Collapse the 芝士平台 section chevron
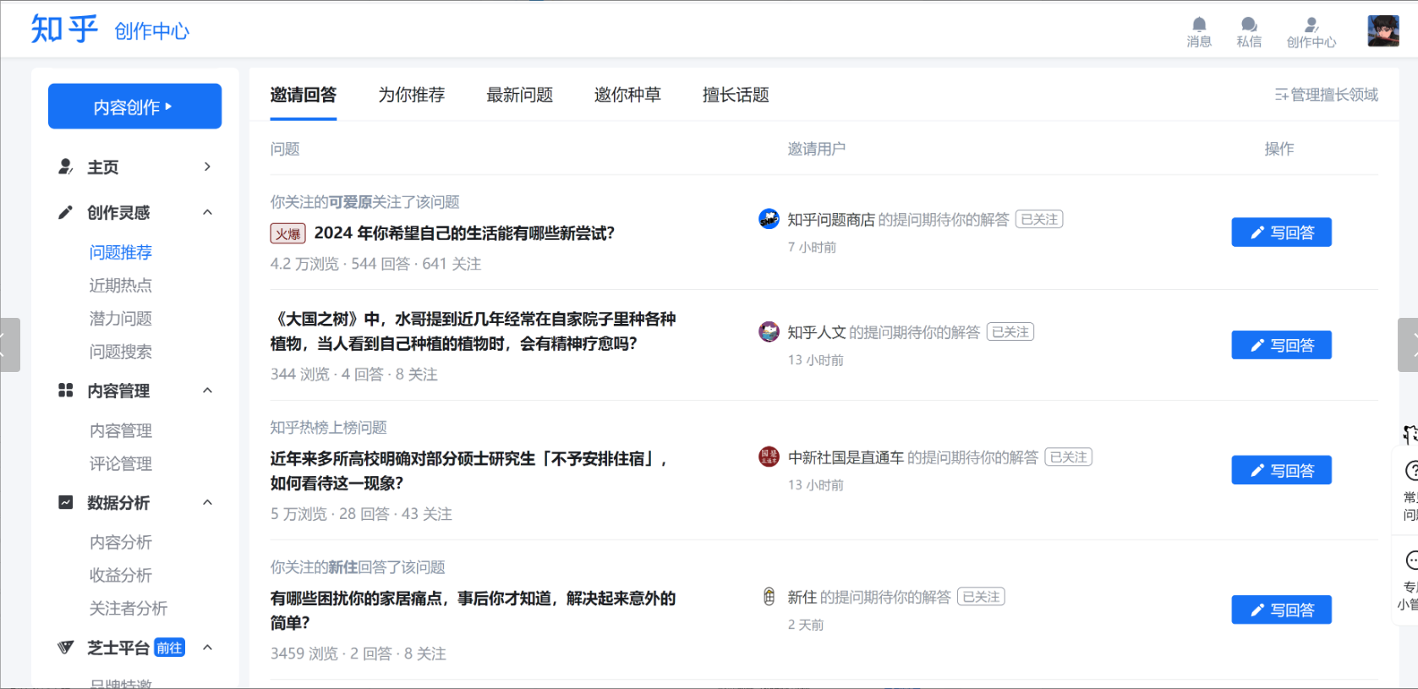The height and width of the screenshot is (689, 1418). point(207,648)
